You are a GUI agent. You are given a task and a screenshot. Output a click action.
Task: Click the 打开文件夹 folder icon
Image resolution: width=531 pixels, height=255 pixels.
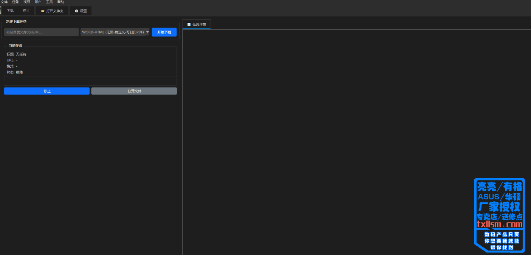pyautogui.click(x=43, y=11)
